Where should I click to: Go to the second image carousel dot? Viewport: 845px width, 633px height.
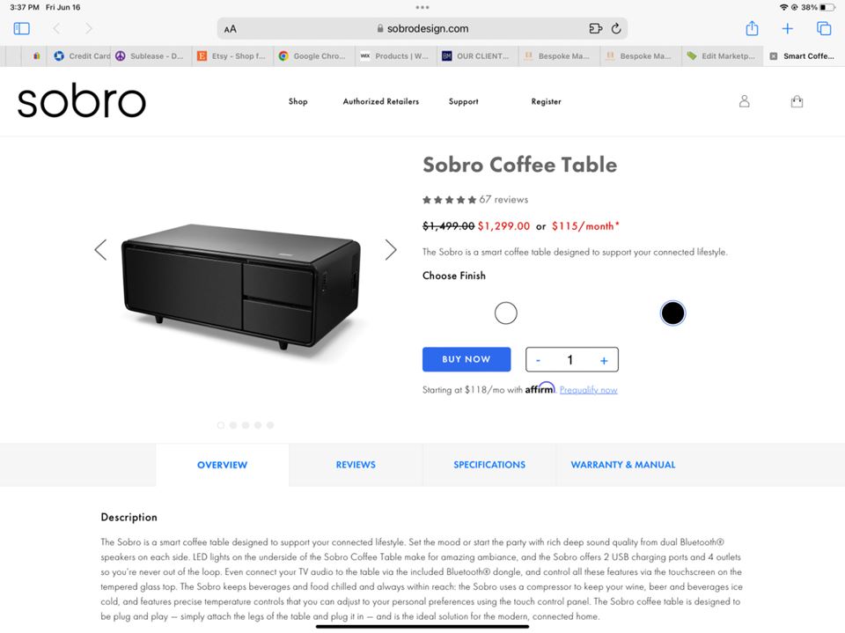[x=232, y=425]
